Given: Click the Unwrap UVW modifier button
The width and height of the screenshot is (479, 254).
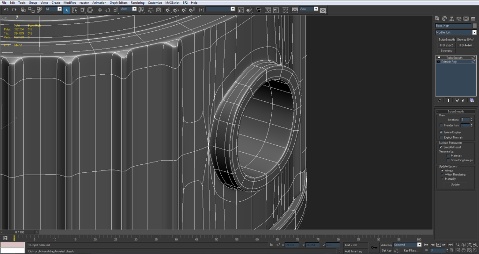Looking at the screenshot, I should click(465, 40).
